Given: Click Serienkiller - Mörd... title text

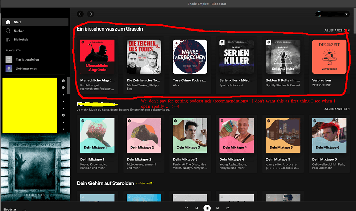Looking at the screenshot, I should [236, 80].
